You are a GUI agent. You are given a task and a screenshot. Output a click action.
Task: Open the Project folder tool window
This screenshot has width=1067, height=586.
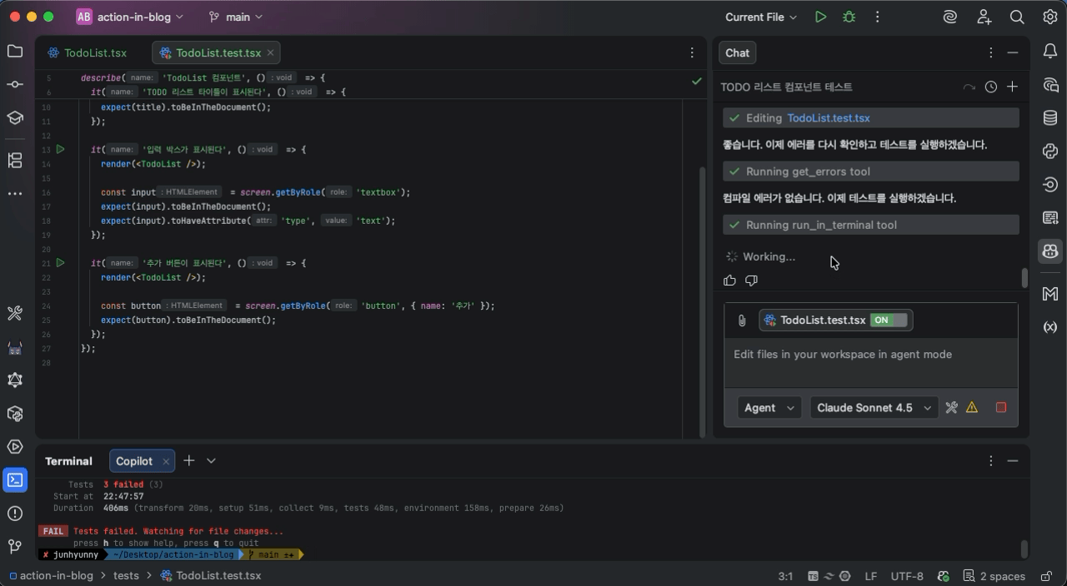(15, 52)
